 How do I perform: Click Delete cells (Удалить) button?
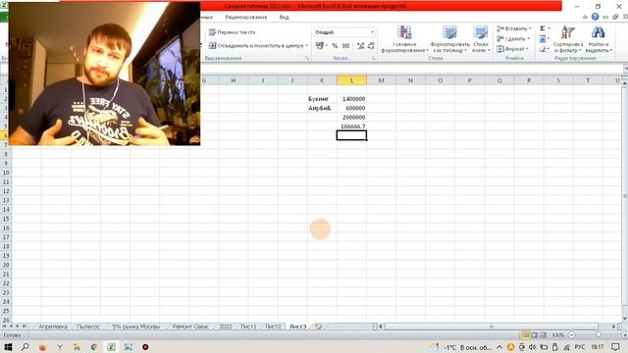click(511, 39)
